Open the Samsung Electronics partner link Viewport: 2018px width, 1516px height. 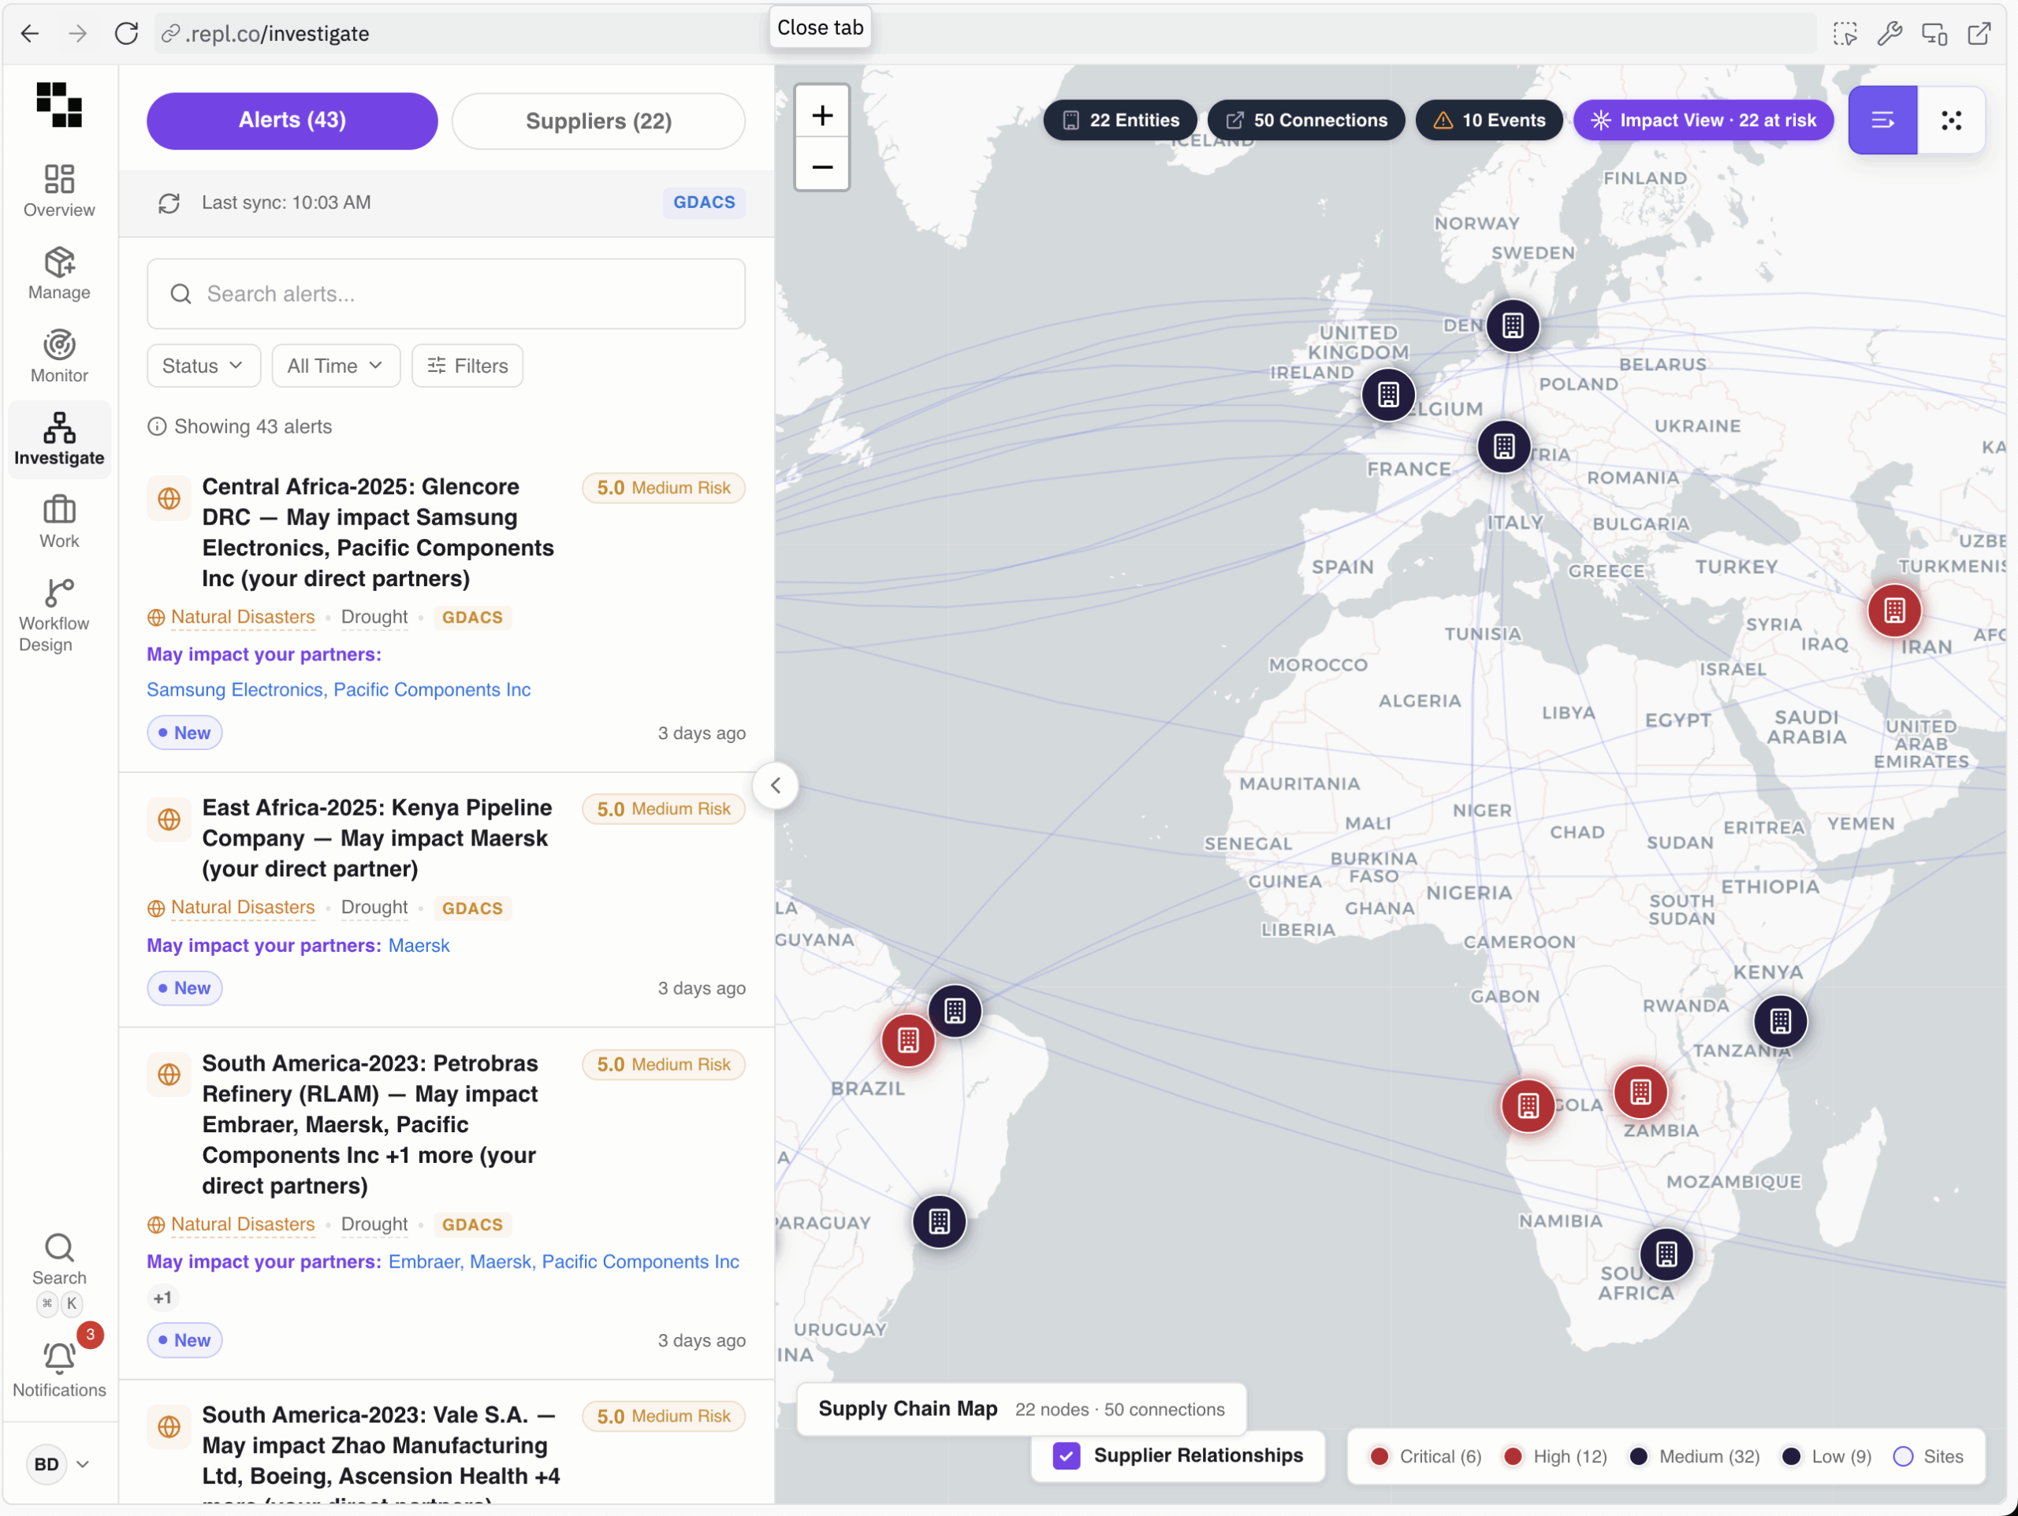click(234, 689)
